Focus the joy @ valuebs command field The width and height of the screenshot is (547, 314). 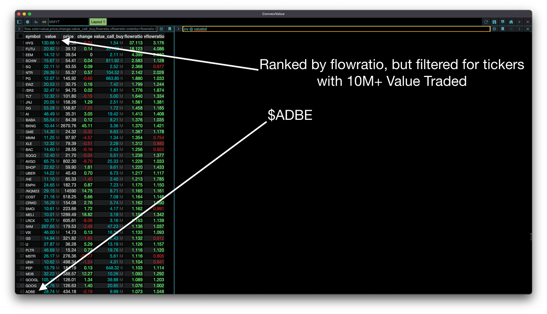click(336, 29)
